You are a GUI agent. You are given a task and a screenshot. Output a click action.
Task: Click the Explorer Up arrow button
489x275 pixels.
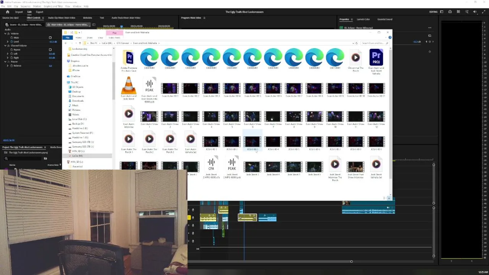pyautogui.click(x=80, y=43)
